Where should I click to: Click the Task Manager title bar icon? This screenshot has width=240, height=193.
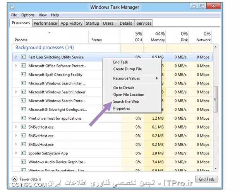(12, 7)
